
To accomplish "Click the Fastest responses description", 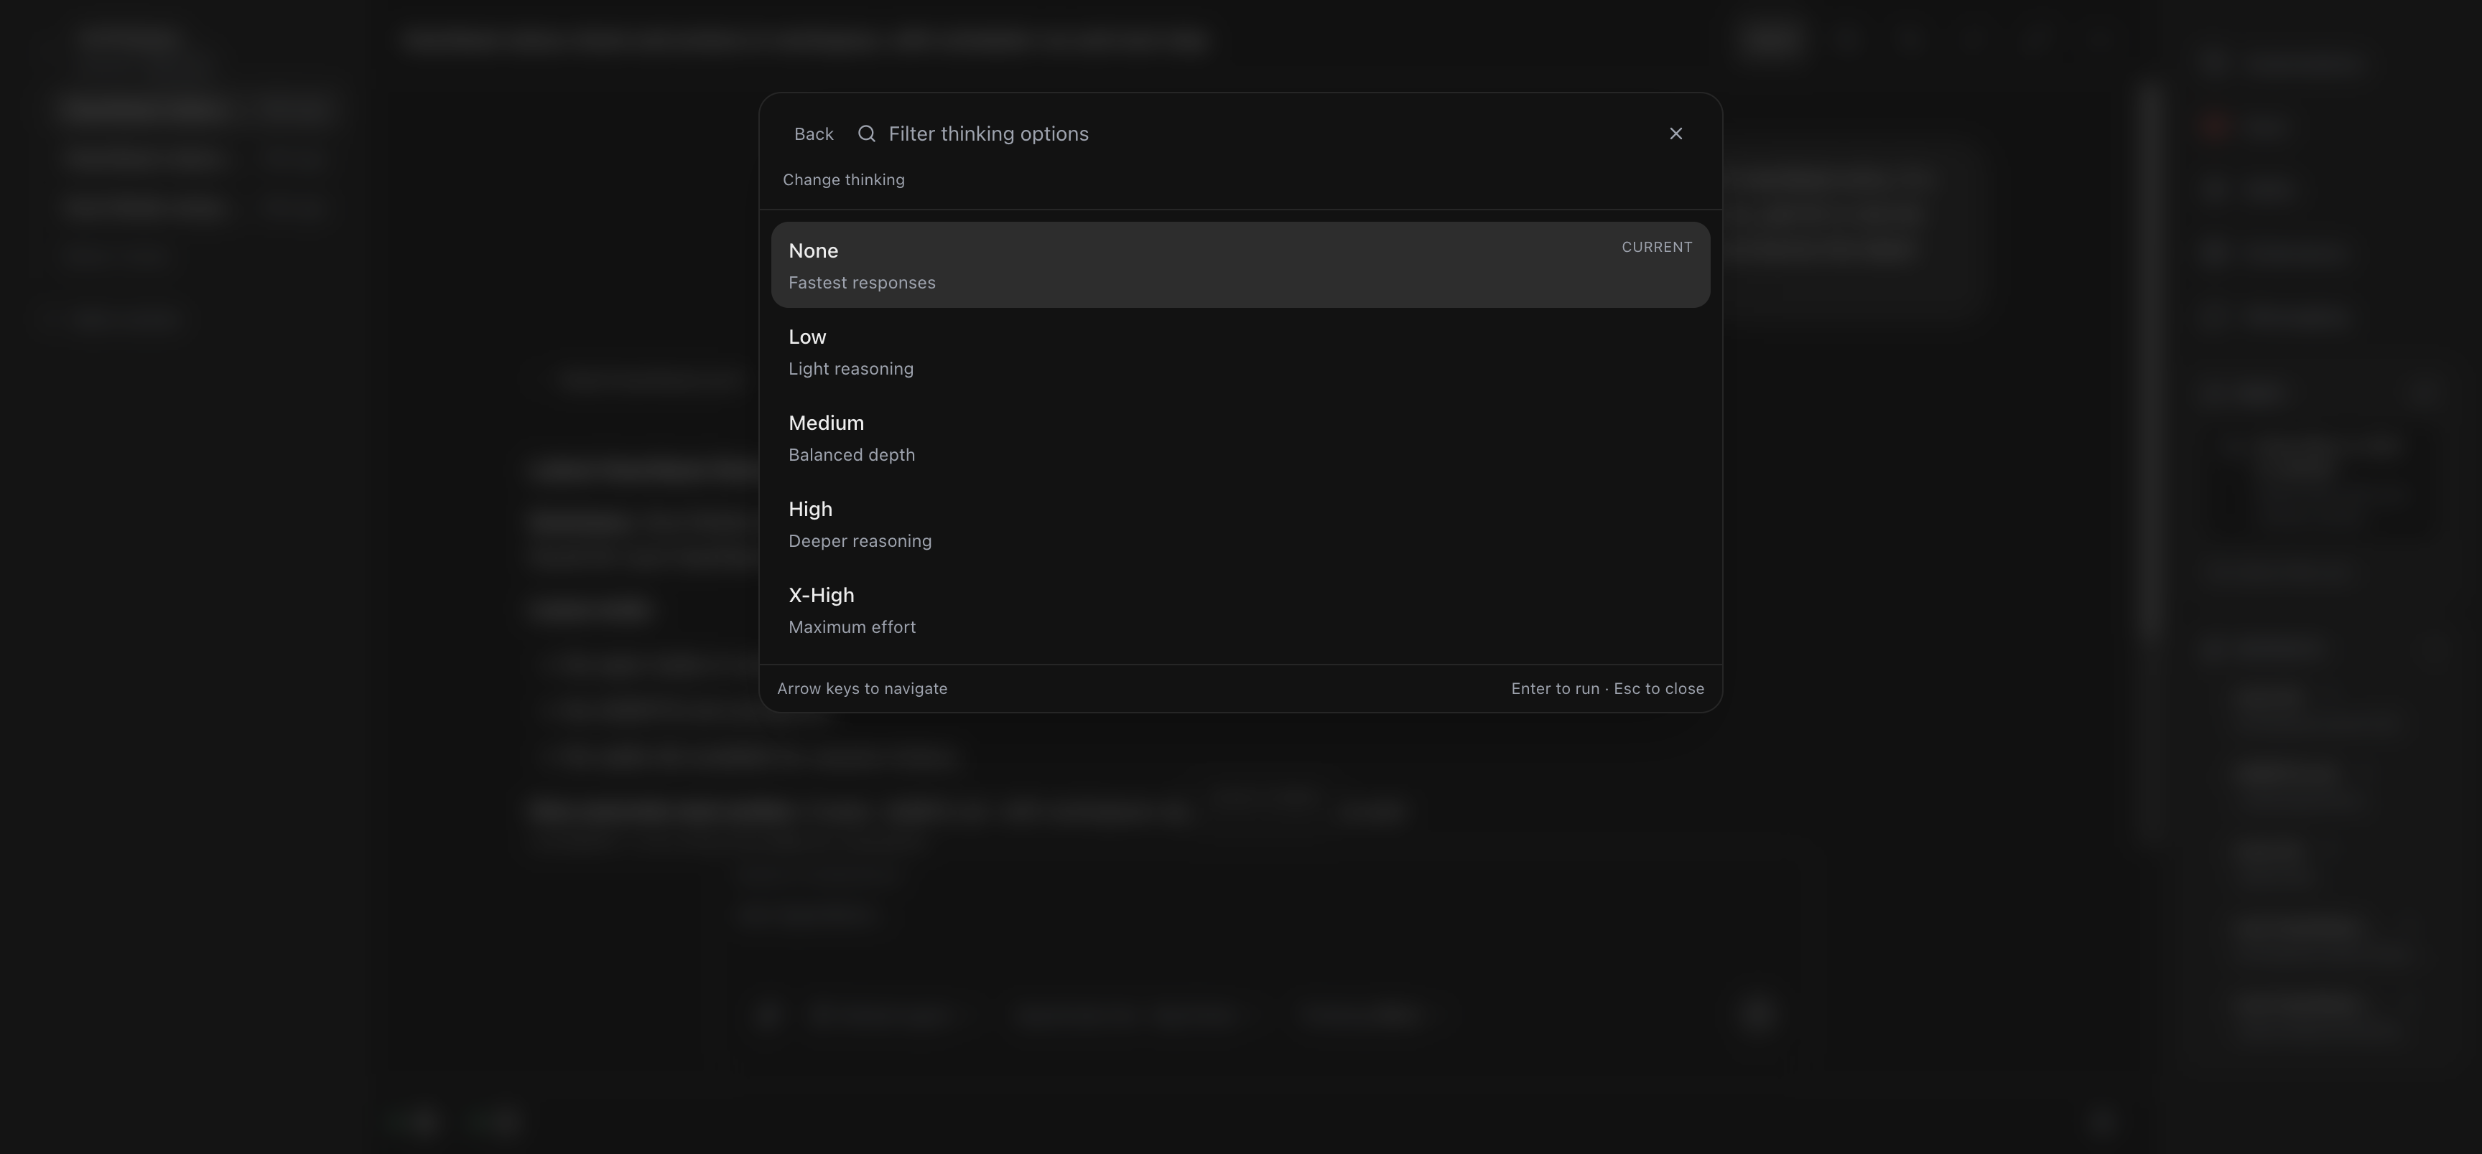I will [x=861, y=283].
